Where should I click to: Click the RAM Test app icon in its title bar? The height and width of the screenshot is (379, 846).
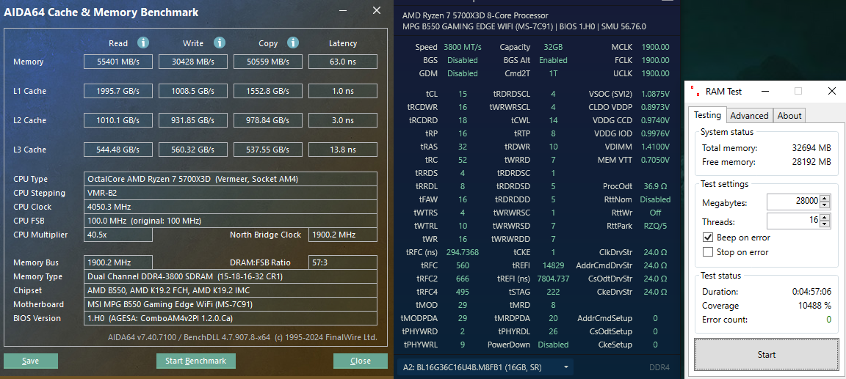[x=695, y=92]
